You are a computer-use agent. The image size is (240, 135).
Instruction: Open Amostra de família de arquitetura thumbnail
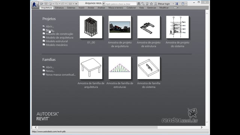pyautogui.click(x=91, y=68)
